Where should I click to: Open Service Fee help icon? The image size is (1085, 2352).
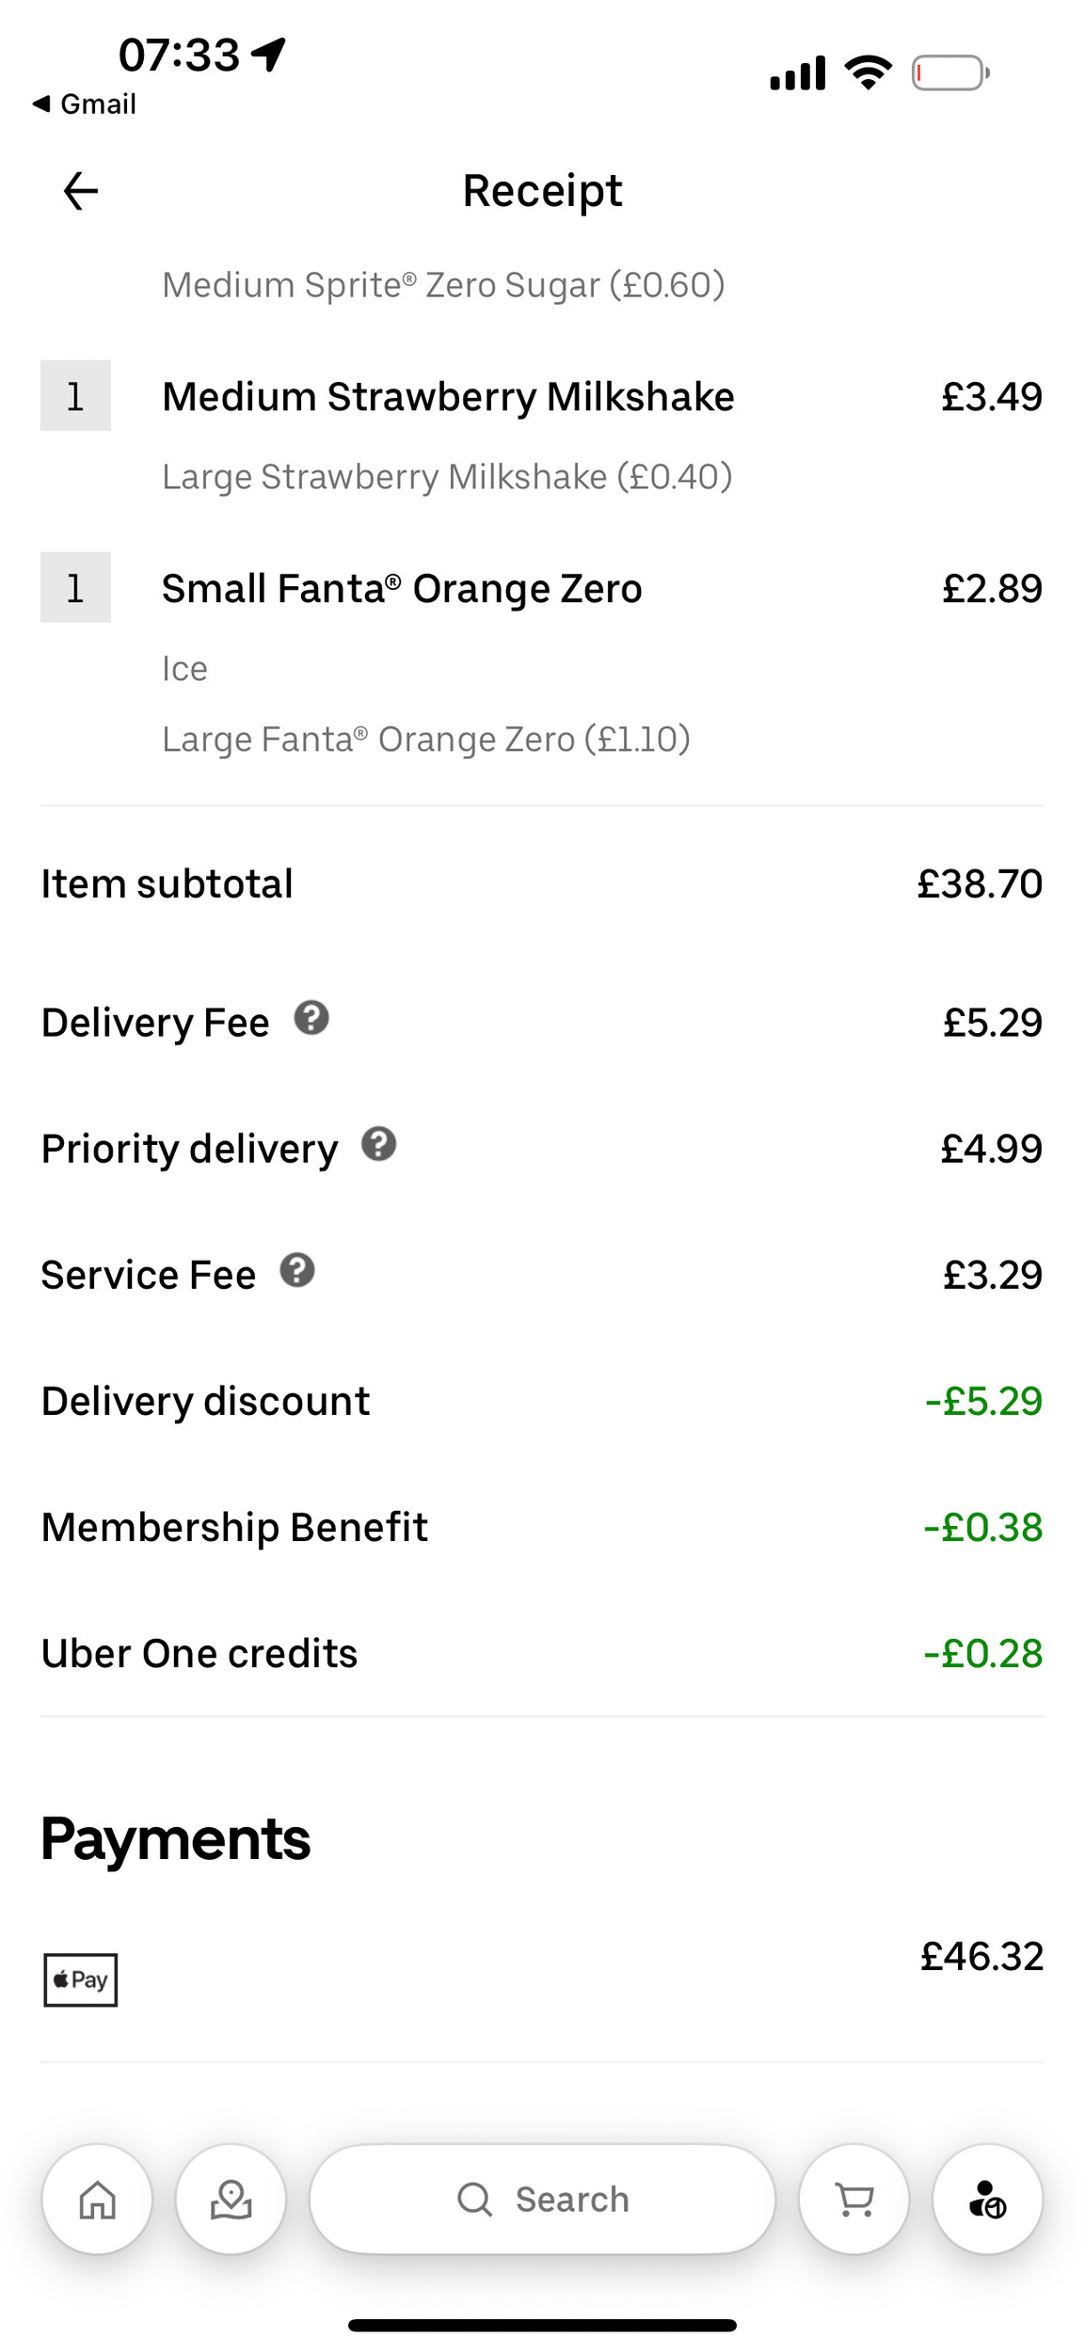point(297,1270)
